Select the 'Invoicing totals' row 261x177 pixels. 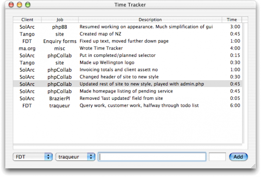[x=127, y=70]
